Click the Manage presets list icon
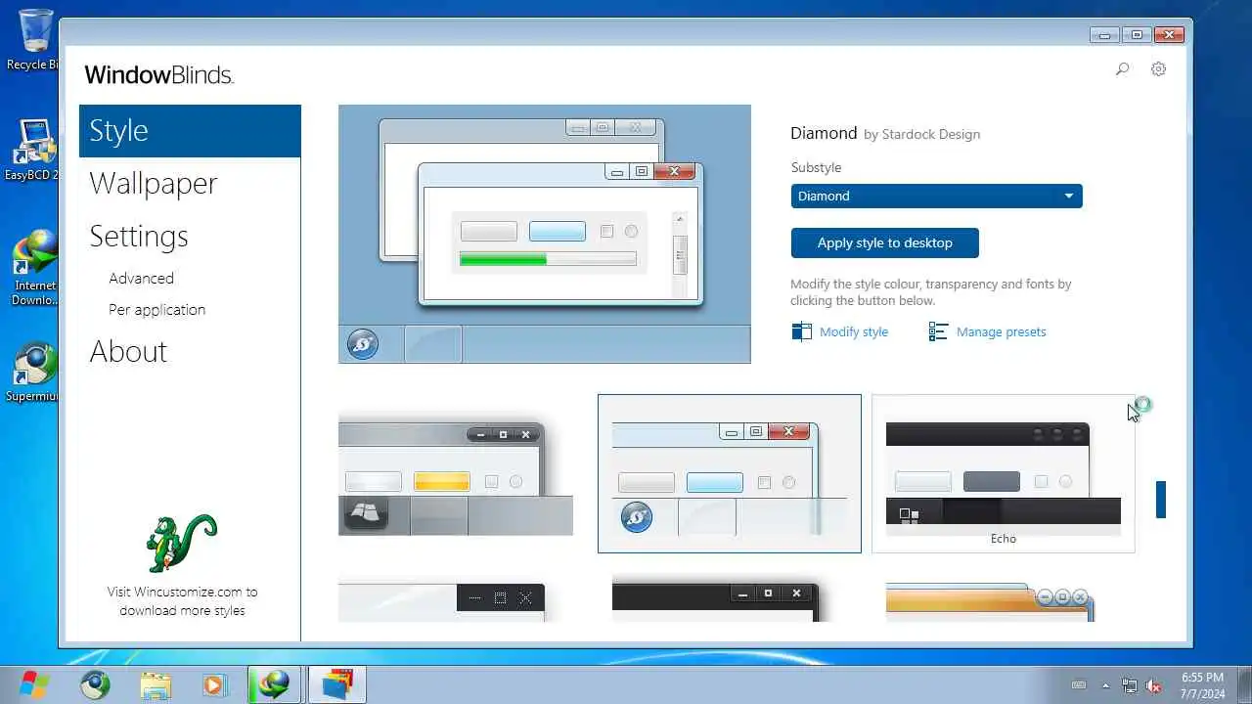Image resolution: width=1252 pixels, height=704 pixels. (938, 331)
